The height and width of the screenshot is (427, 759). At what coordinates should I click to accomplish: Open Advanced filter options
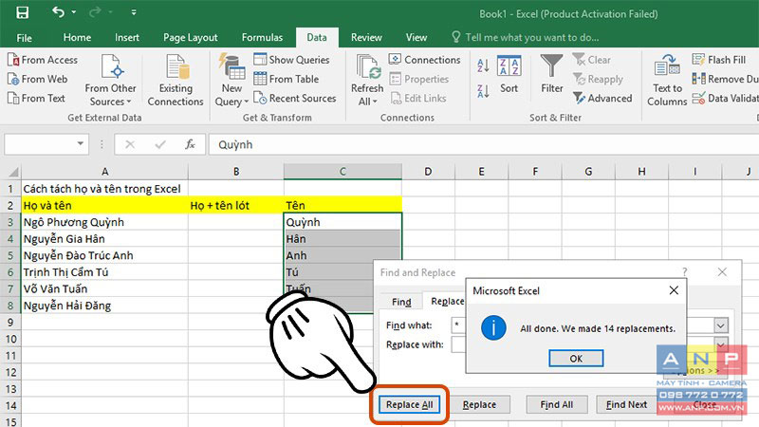pos(602,99)
